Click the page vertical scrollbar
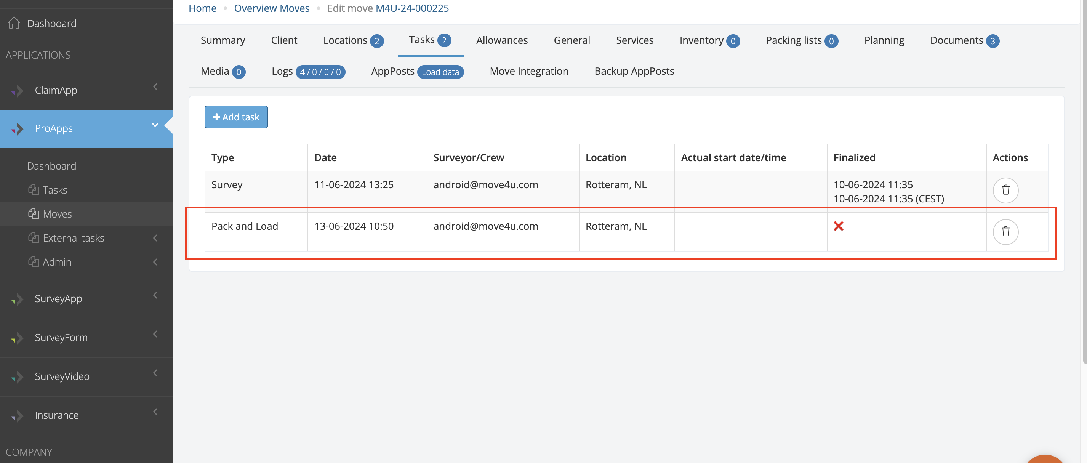The image size is (1087, 463). point(1084,181)
